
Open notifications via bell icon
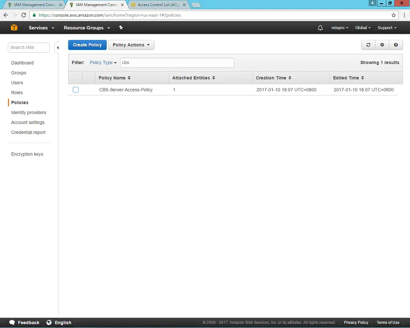click(x=320, y=27)
